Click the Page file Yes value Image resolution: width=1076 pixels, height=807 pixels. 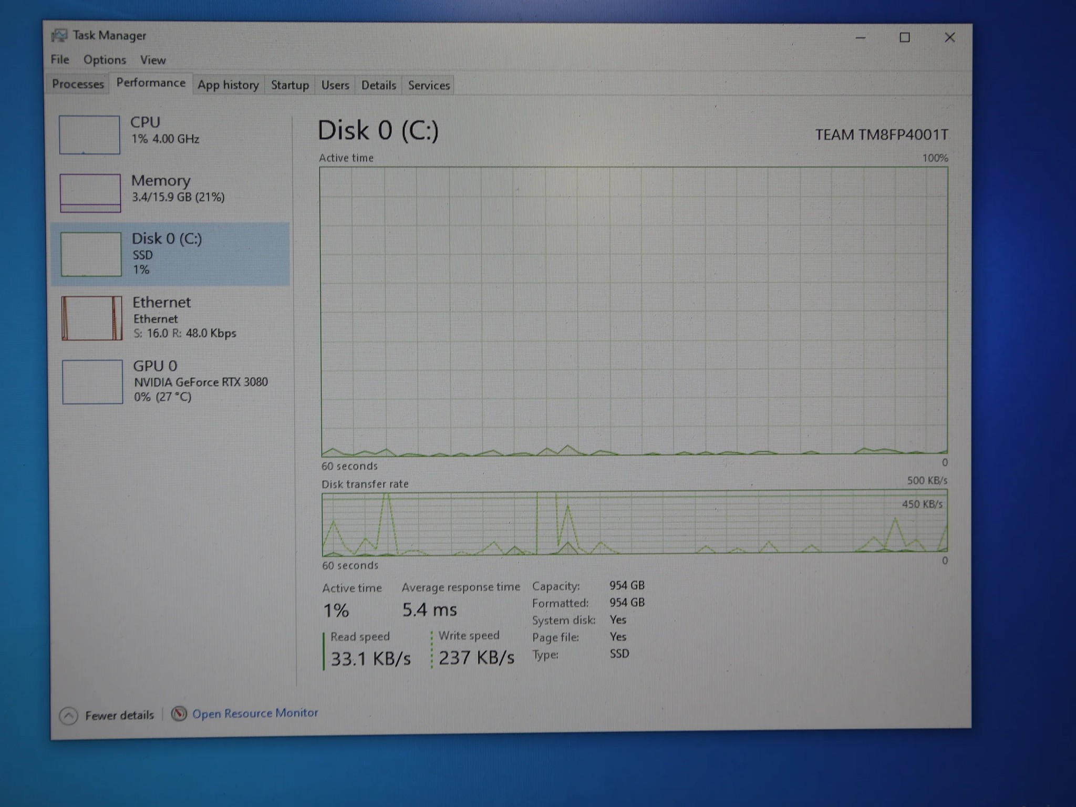click(x=618, y=637)
